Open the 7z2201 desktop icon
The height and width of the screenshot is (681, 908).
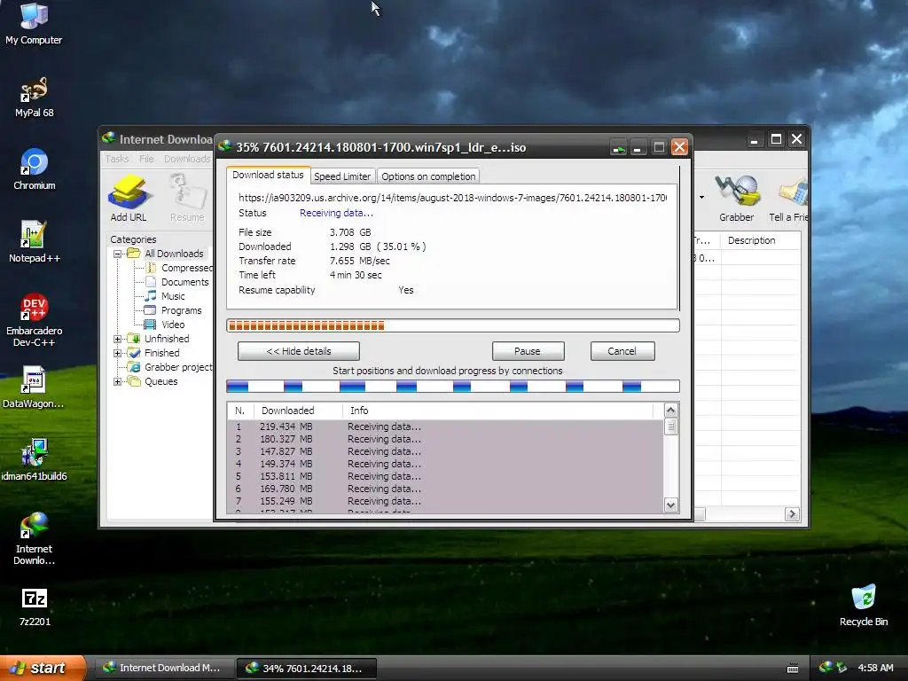34,607
